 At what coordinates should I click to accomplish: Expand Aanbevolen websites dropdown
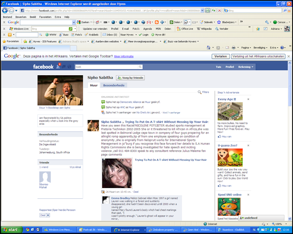pos(120,41)
